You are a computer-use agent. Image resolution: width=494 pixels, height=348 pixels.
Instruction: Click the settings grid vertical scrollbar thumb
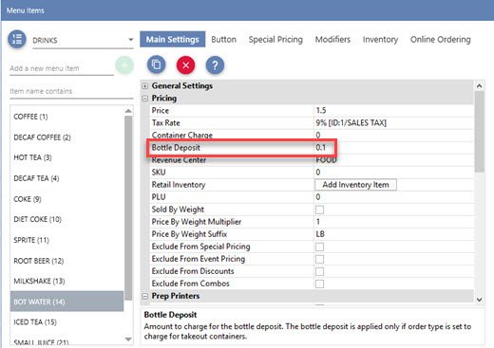point(480,132)
